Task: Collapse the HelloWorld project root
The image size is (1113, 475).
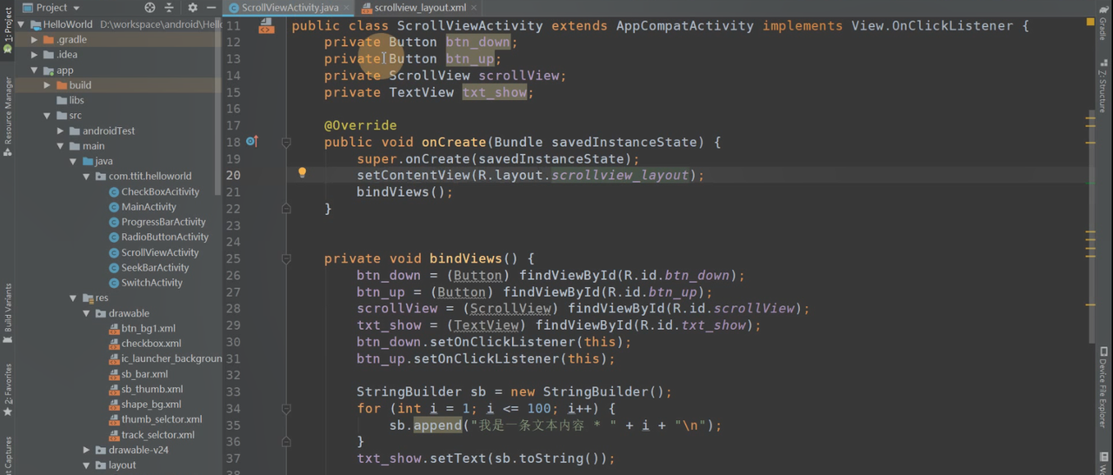Action: pyautogui.click(x=21, y=24)
